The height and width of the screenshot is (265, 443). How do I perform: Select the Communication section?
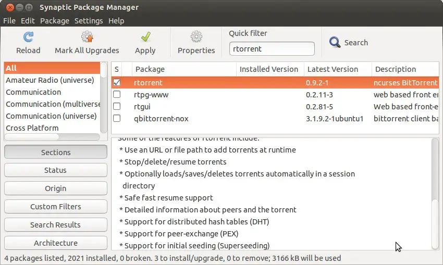[x=52, y=92]
